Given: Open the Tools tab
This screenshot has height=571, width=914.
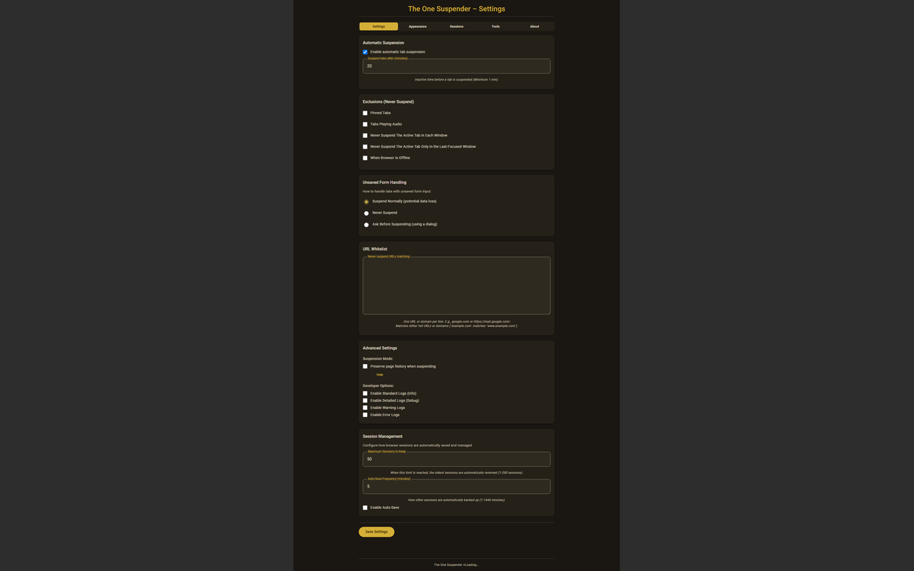Looking at the screenshot, I should [x=496, y=26].
